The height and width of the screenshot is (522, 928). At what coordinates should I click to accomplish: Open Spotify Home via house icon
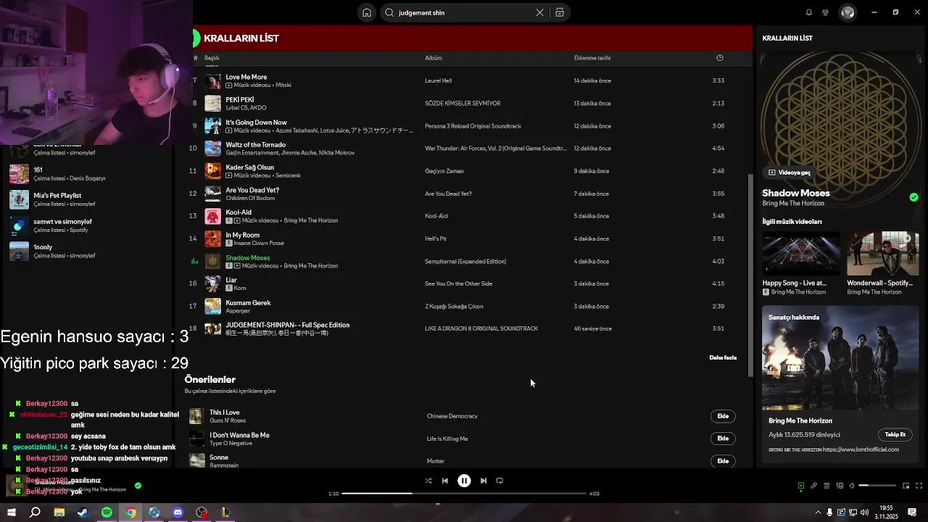[367, 12]
